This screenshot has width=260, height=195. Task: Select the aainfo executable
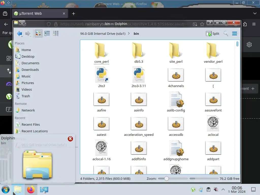pos(139,102)
